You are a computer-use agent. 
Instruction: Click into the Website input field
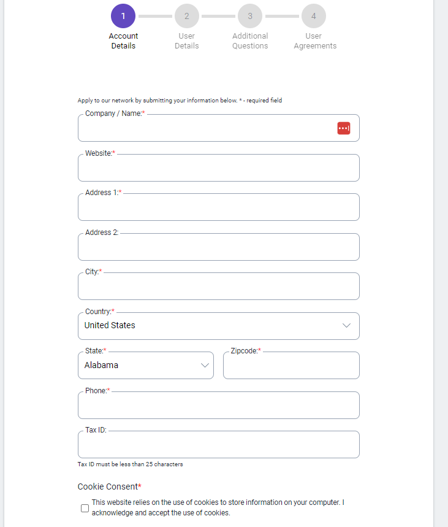(x=219, y=167)
